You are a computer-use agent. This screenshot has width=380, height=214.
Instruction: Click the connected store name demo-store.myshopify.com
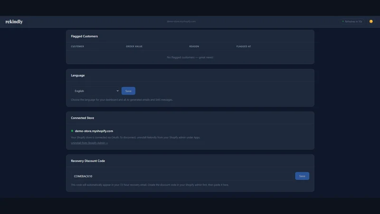pos(94,131)
